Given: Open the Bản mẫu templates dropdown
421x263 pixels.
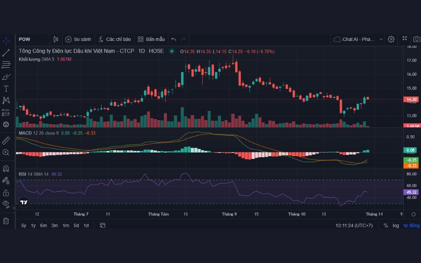Looking at the screenshot, I should tap(151, 39).
